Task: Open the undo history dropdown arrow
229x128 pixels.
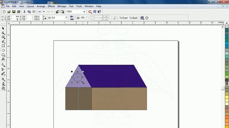Action: (x=44, y=12)
